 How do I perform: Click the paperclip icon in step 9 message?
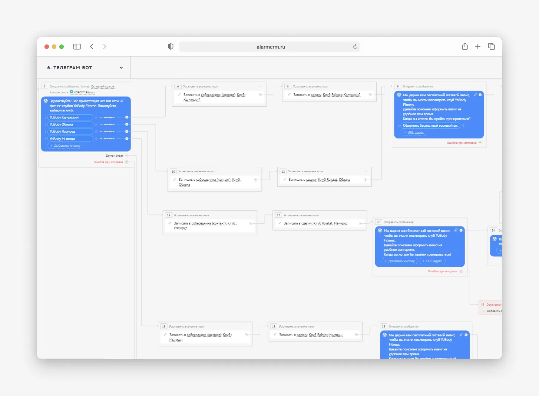click(475, 95)
